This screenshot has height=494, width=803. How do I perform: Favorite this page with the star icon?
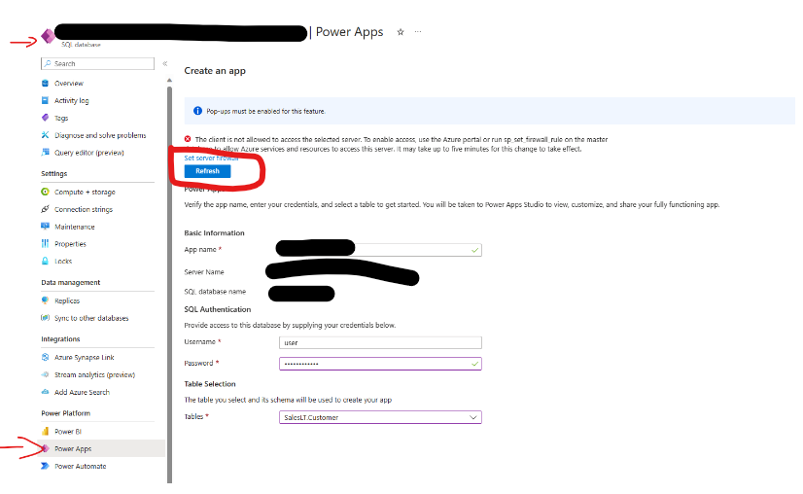(401, 32)
